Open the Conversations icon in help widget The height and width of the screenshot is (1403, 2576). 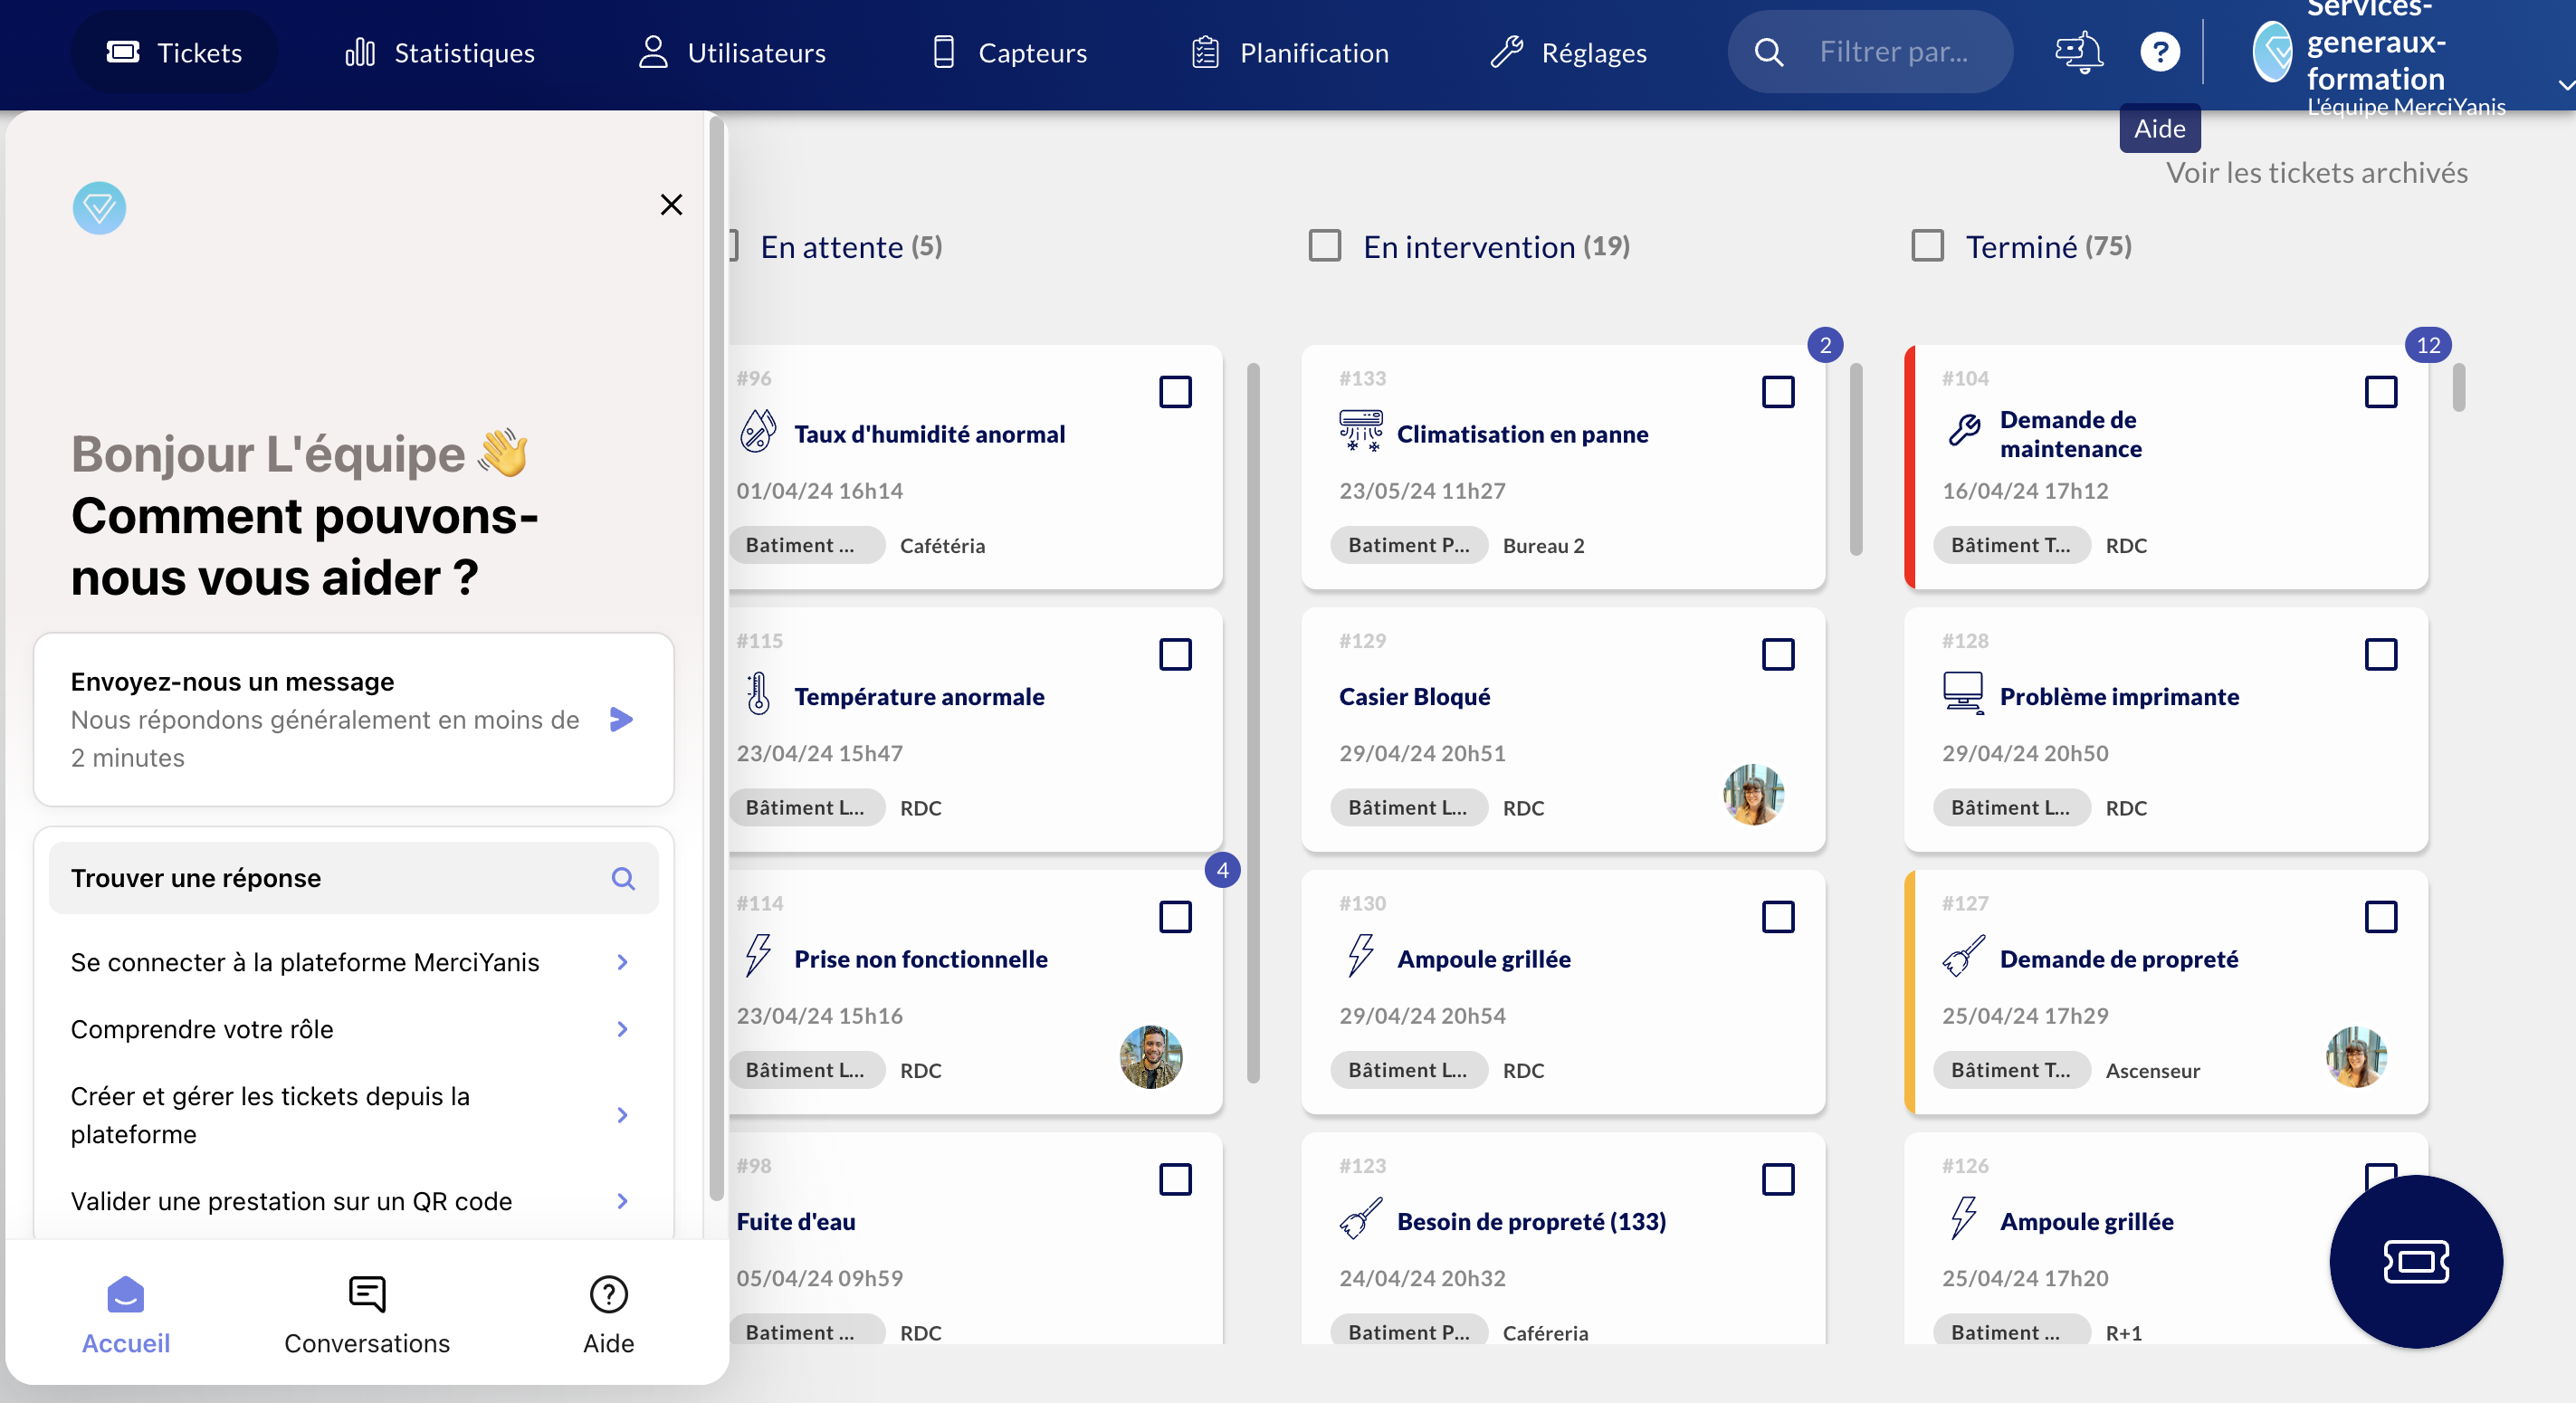coord(367,1294)
